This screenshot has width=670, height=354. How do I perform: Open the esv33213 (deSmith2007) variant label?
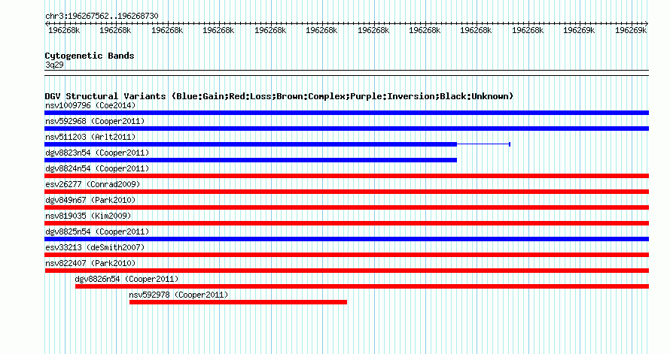pyautogui.click(x=95, y=247)
